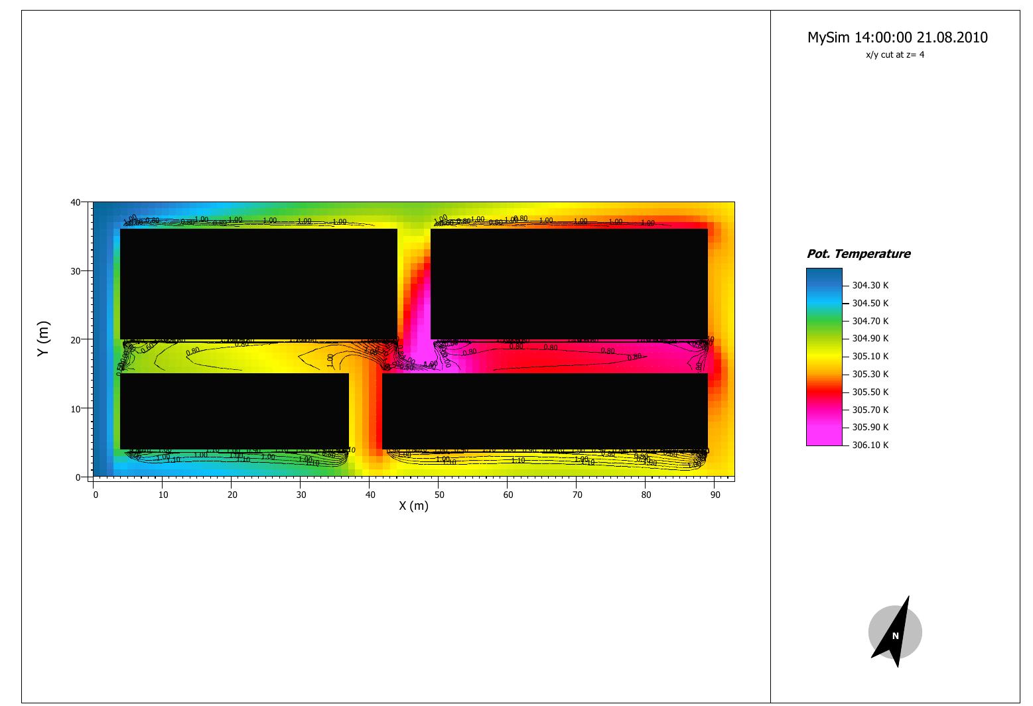The height and width of the screenshot is (706, 1033).
Task: Click the 30 tick on Y axis
Action: tap(76, 271)
